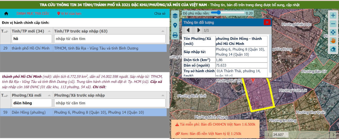
Task: Sort the Phường/Xã mới column
Action: [x=49, y=95]
